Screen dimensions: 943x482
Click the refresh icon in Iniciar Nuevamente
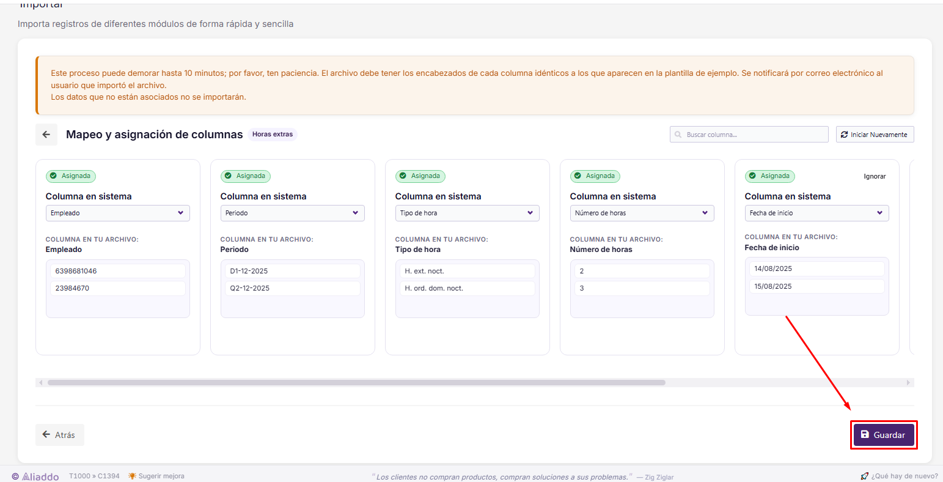click(x=845, y=135)
